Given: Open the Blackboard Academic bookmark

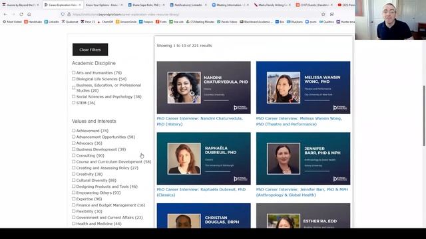Looking at the screenshot, I should click(256, 22).
